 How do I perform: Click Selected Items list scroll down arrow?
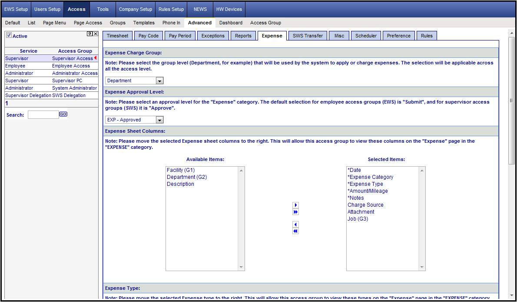click(422, 267)
